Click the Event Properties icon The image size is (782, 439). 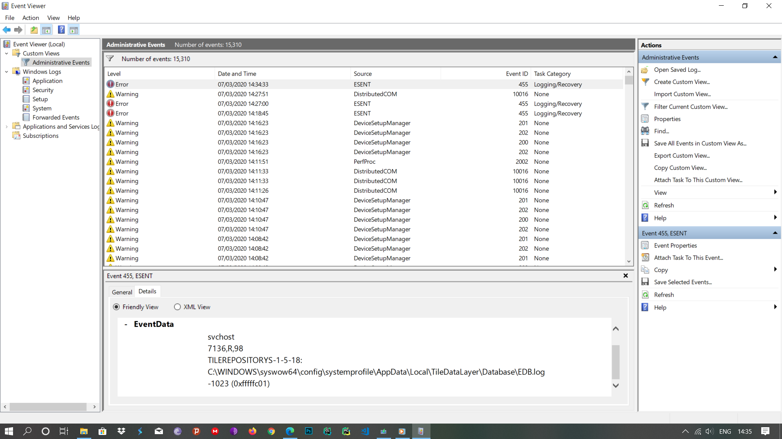pos(645,245)
